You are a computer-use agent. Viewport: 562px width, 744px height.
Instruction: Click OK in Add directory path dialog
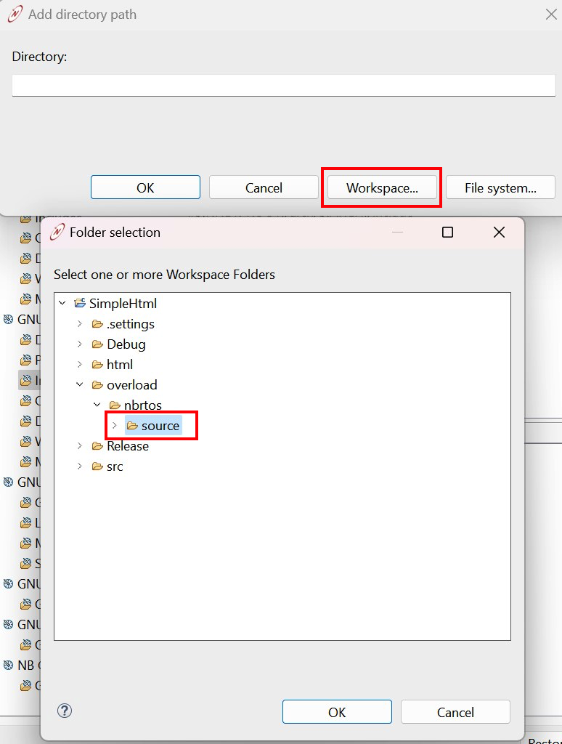pyautogui.click(x=145, y=187)
